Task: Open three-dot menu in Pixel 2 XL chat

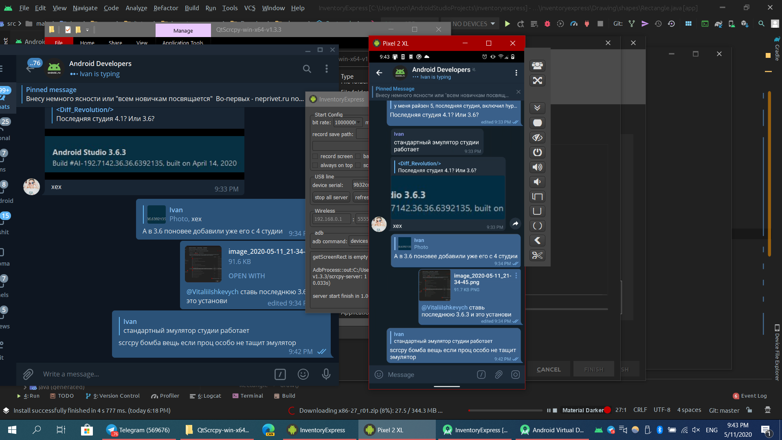Action: click(x=516, y=73)
